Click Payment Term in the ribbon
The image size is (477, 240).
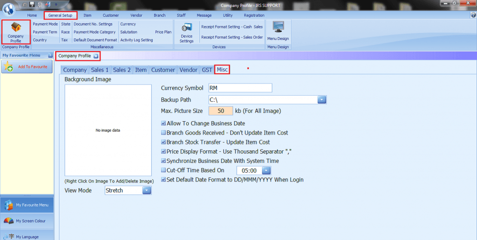45,32
